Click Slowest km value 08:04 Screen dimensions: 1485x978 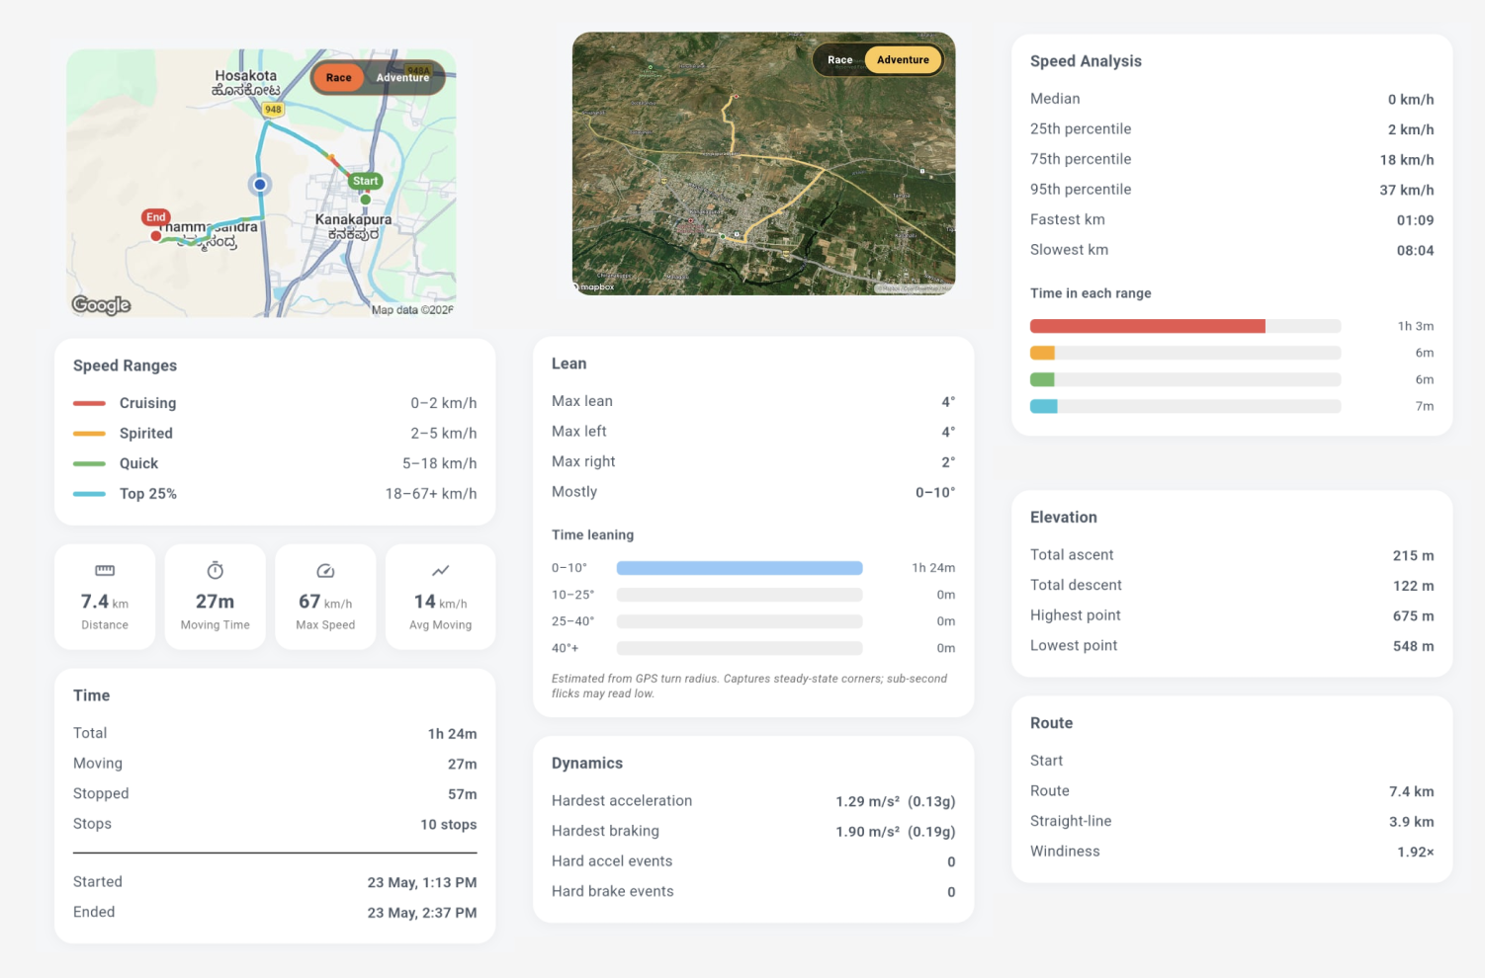[x=1415, y=251]
